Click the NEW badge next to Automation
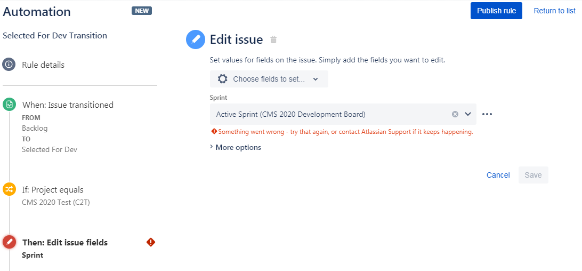The width and height of the screenshot is (582, 271). point(142,11)
